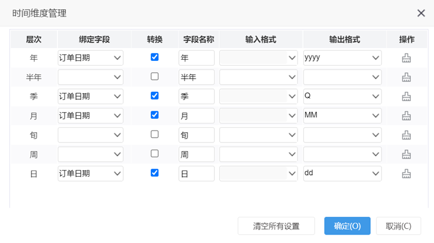This screenshot has width=434, height=243.
Task: Open 输出格式 dropdown showing dd
Action: pyautogui.click(x=342, y=174)
